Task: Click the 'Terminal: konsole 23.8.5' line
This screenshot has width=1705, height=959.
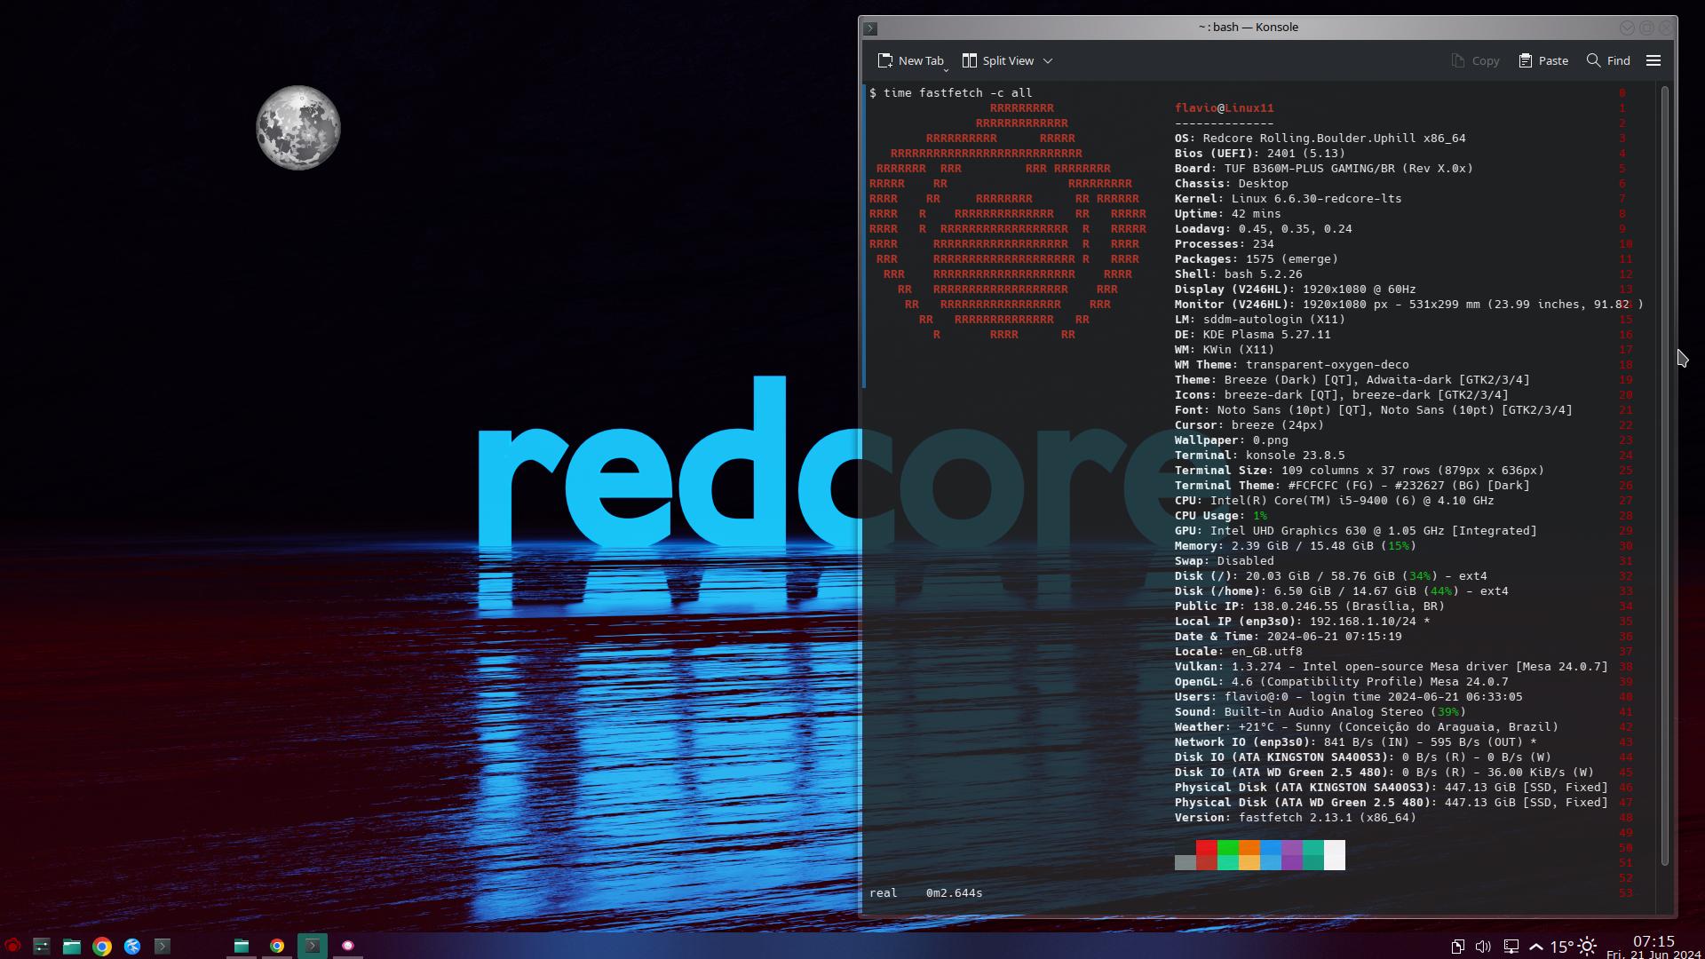Action: click(x=1260, y=455)
